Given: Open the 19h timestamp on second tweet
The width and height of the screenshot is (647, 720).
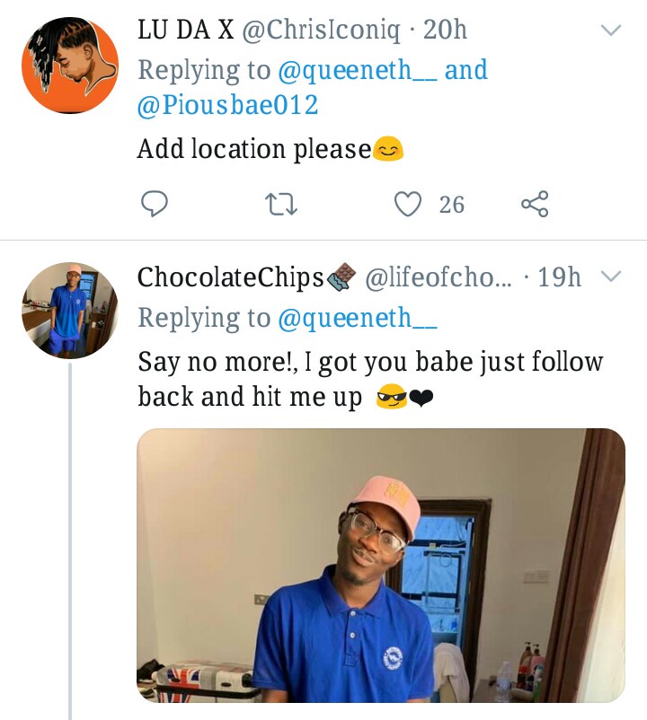Looking at the screenshot, I should [x=559, y=277].
